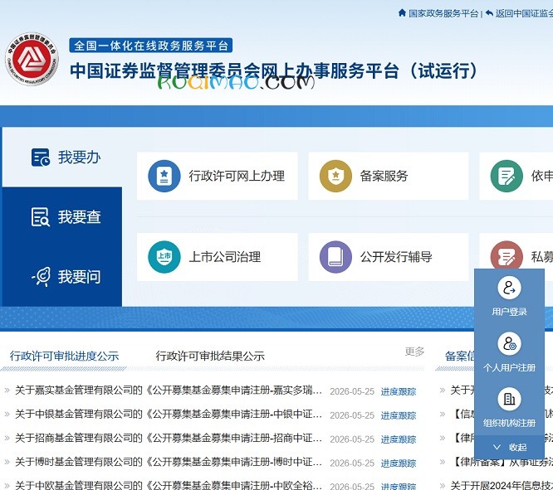Screen dimensions: 553x490
Task: Click date 2026-05-25 in 嘉实基金 row
Action: 352,391
